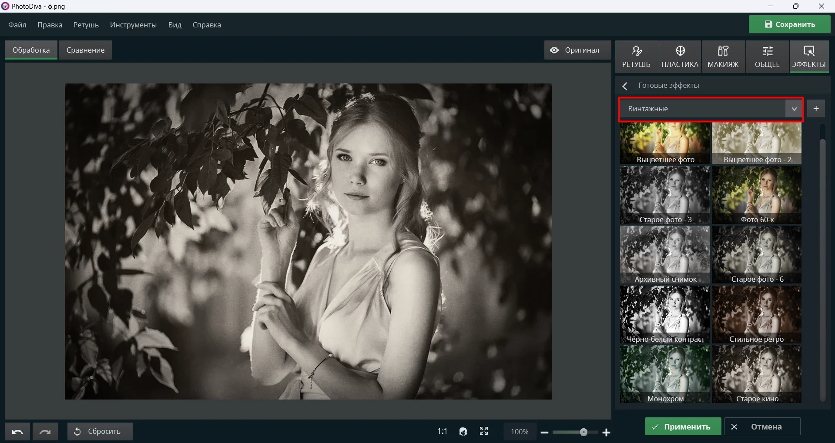The width and height of the screenshot is (835, 443).
Task: Open the Эффекты panel tab
Action: coord(809,57)
